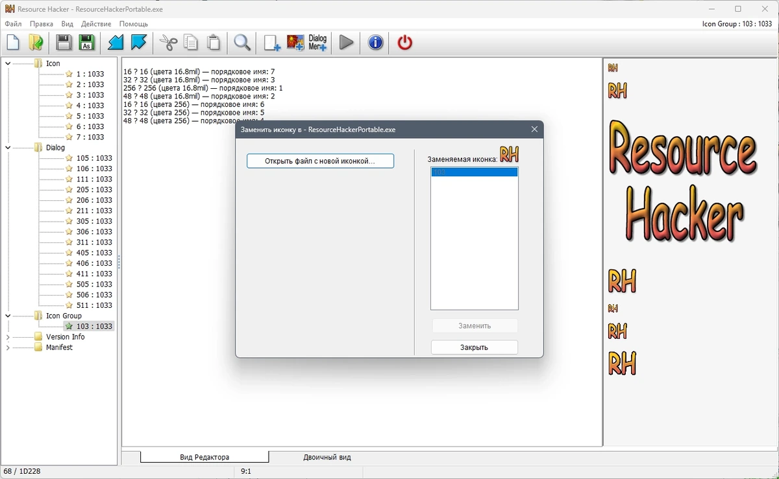
Task: Select tree item 3 : 1033
Action: coord(90,95)
